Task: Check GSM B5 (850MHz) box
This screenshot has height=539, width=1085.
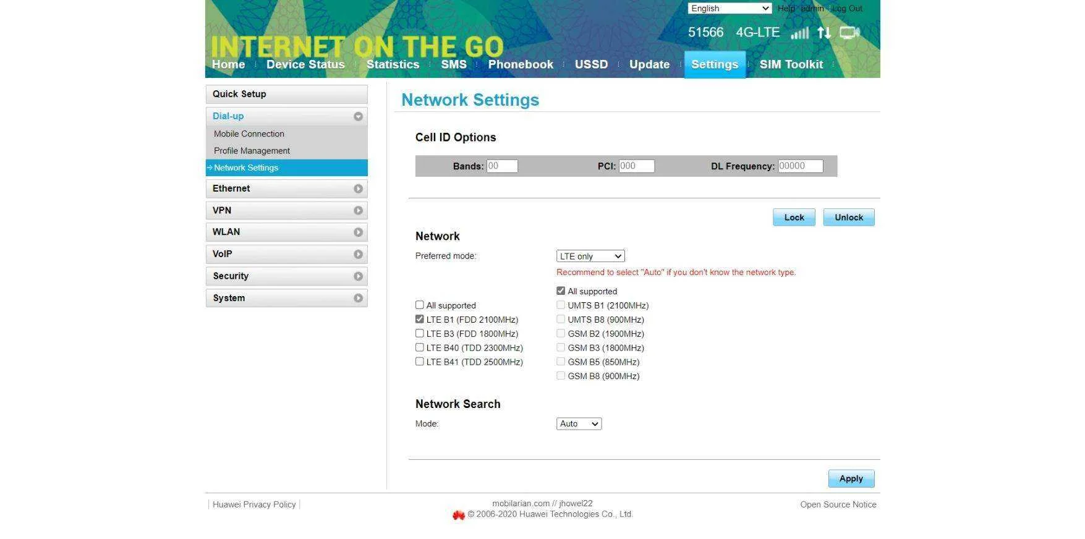Action: coord(561,362)
